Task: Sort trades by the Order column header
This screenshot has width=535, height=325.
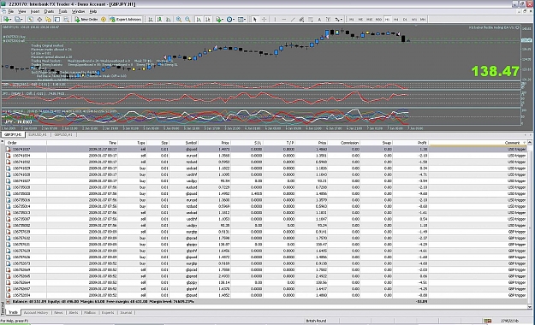Action: [x=26, y=143]
